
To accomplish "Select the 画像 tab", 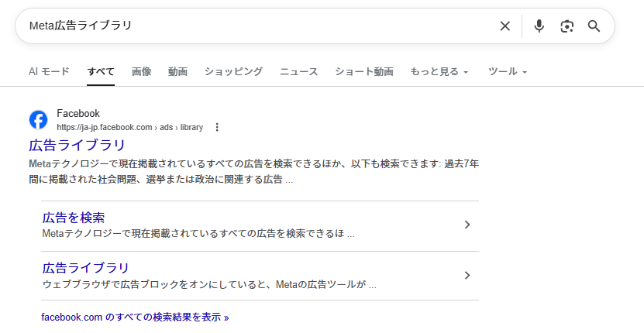I will coord(141,72).
